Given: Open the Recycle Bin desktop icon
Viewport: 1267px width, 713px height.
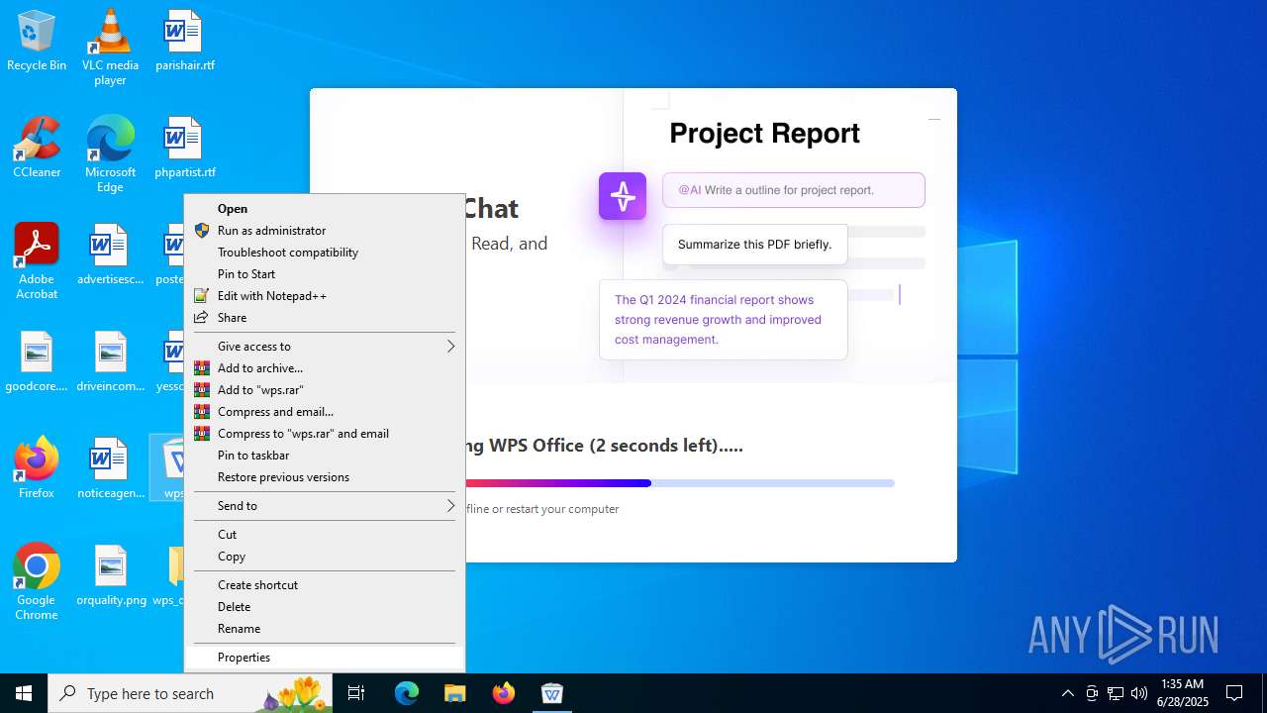Looking at the screenshot, I should click(37, 42).
